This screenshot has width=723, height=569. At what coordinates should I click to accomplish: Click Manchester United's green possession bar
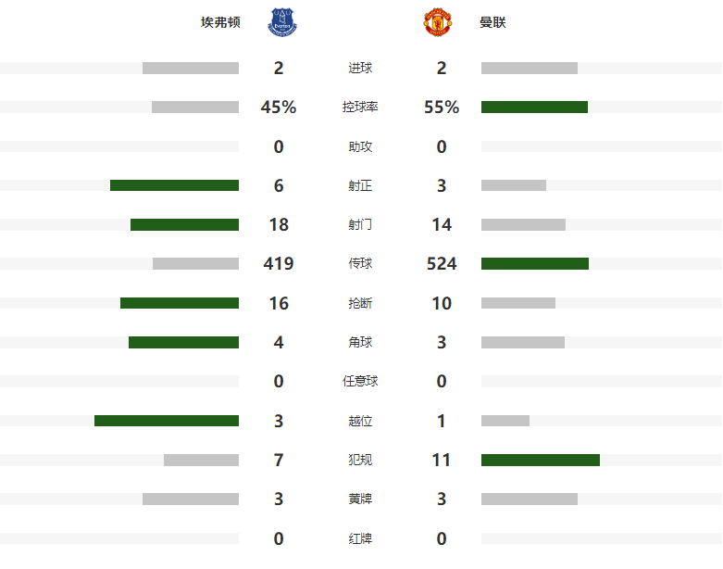534,107
